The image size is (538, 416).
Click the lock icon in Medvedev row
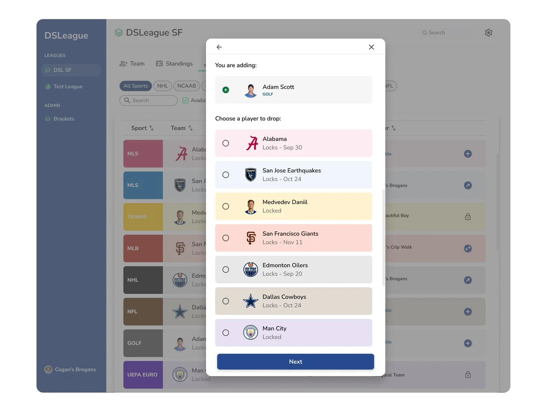468,217
